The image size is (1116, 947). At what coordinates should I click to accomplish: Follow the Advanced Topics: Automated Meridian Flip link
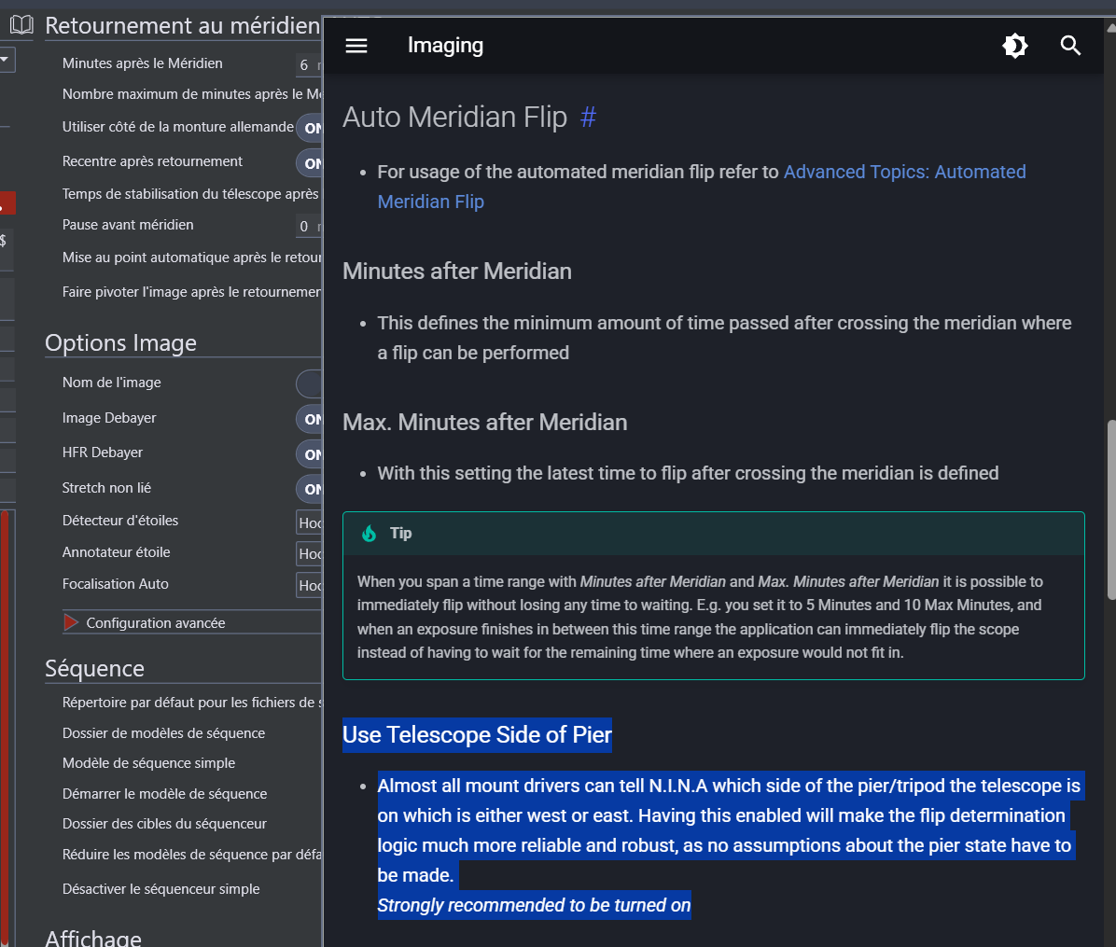click(904, 173)
